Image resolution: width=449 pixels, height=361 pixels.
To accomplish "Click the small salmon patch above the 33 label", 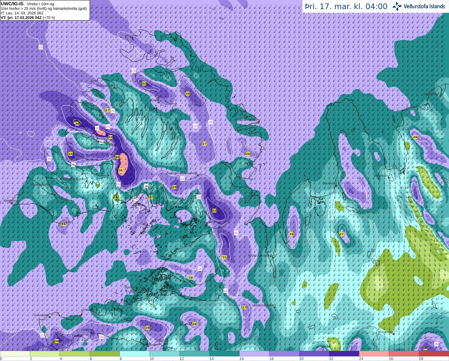I will (101, 133).
